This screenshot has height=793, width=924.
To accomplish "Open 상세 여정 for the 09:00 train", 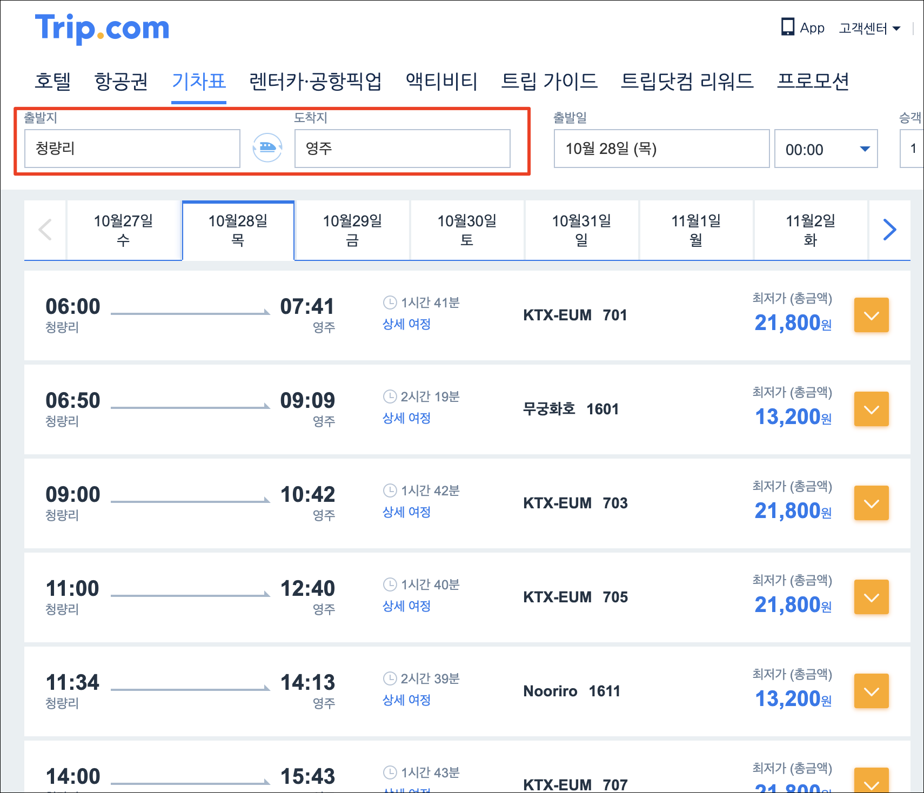I will point(406,512).
